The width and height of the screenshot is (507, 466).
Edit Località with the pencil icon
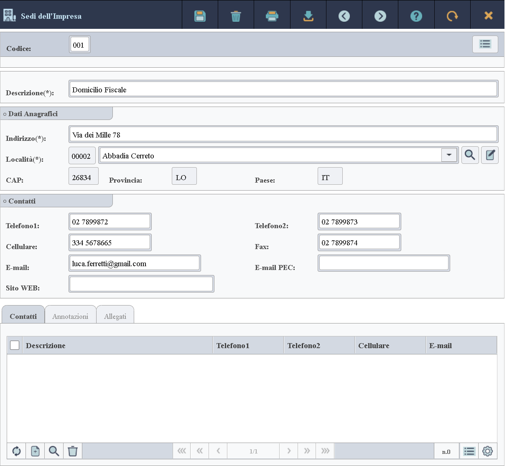(490, 155)
